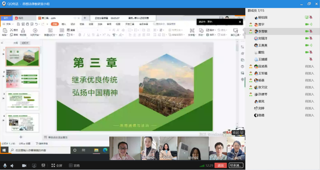Switch to the 大纲 outline panel tab

click(x=16, y=43)
